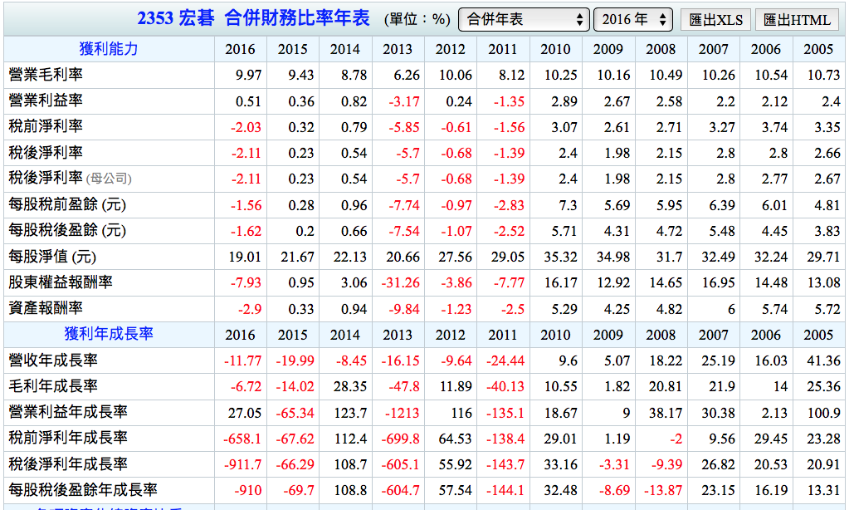This screenshot has height=510, width=854.
Task: Click the 營業利益年成長率 row label
Action: 68,412
